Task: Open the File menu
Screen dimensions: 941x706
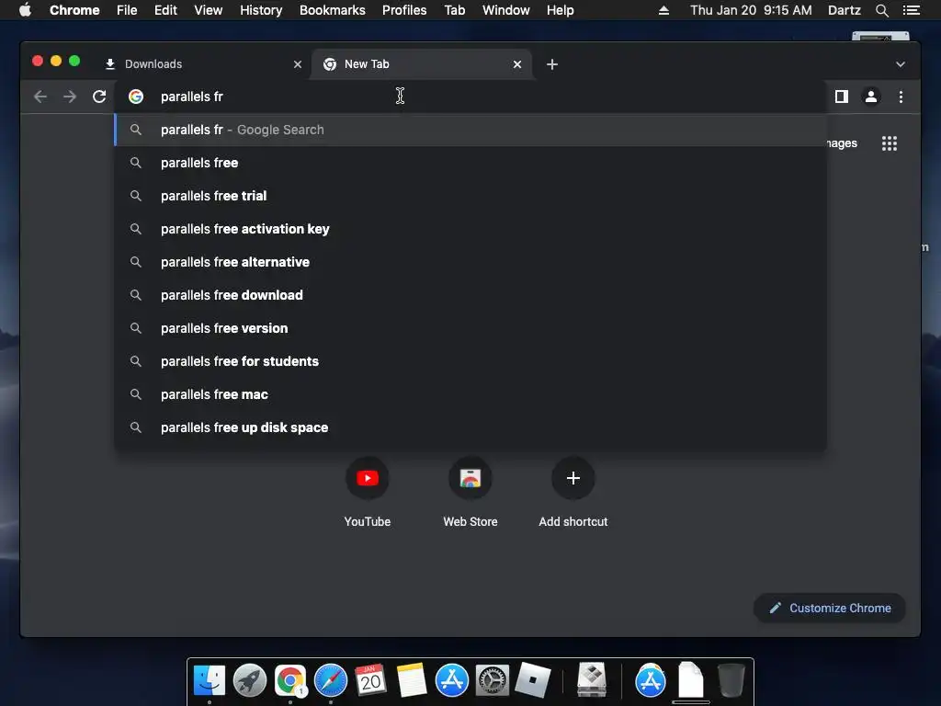Action: click(x=127, y=10)
